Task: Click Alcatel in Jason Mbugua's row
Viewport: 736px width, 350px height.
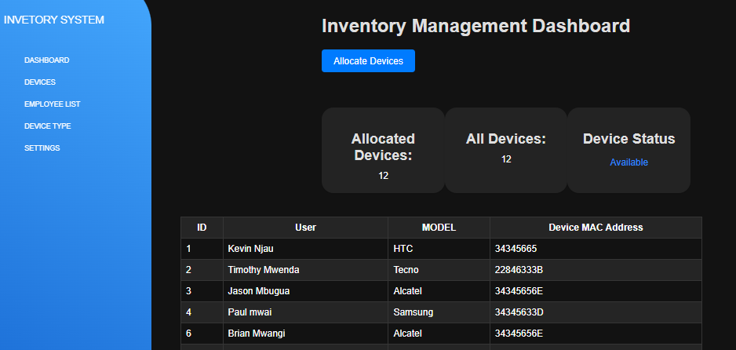Action: [439, 291]
